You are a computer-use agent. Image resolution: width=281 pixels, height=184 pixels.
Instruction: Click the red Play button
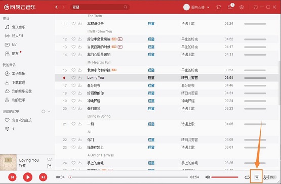[28, 177]
